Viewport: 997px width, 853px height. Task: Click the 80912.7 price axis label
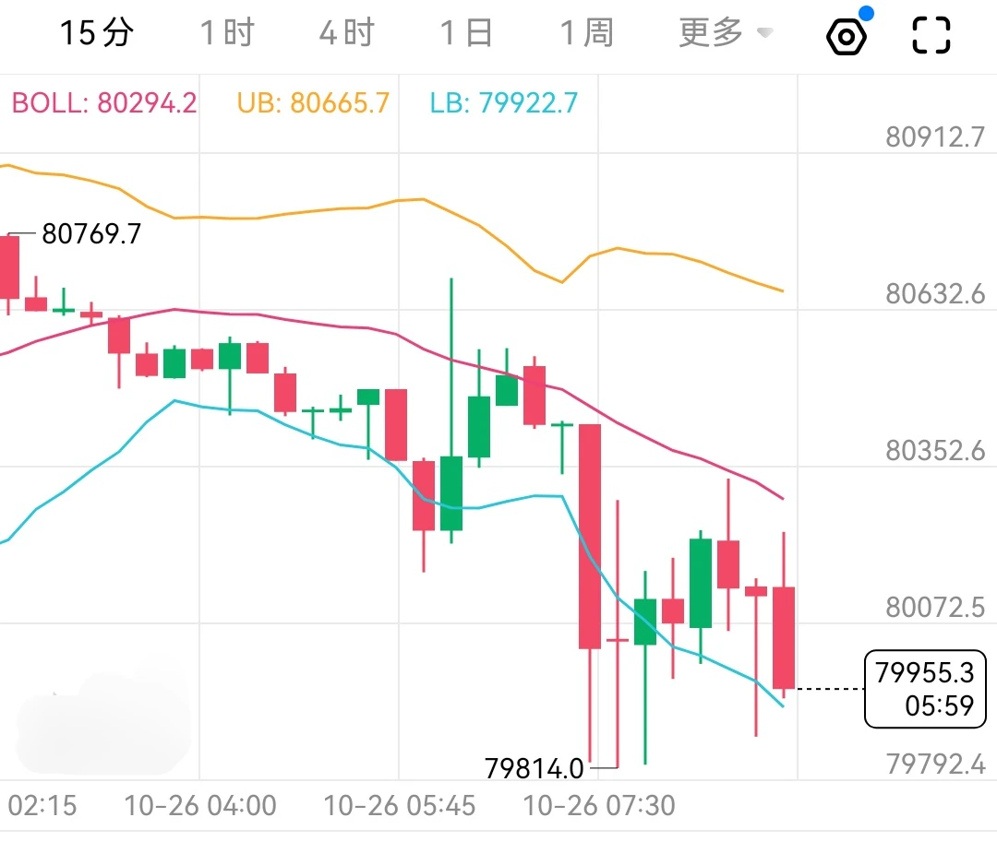coord(934,137)
